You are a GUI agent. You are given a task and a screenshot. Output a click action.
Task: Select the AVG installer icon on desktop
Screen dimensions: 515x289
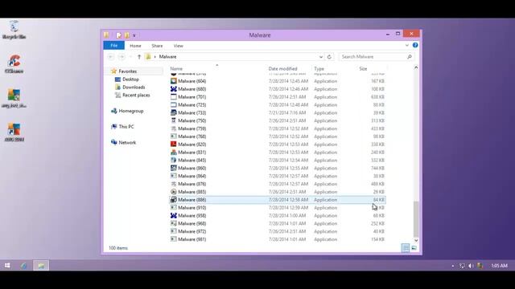point(14,98)
